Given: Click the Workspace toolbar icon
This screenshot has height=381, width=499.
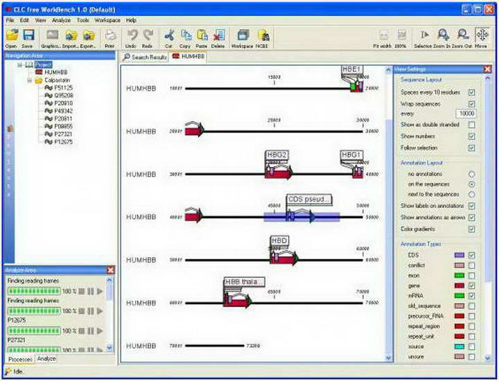Looking at the screenshot, I should point(243,35).
